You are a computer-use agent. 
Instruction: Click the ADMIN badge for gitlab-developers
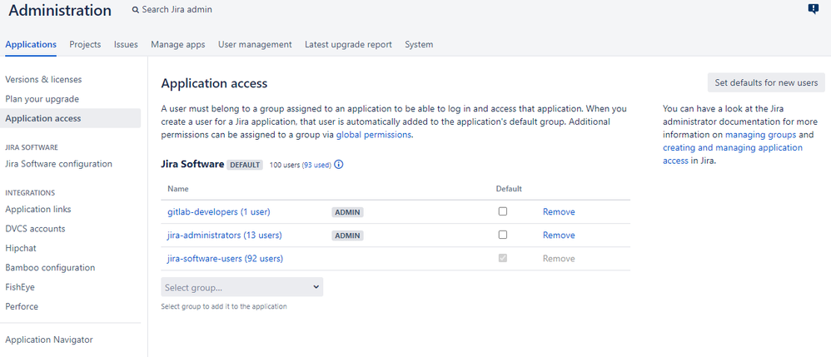point(348,212)
